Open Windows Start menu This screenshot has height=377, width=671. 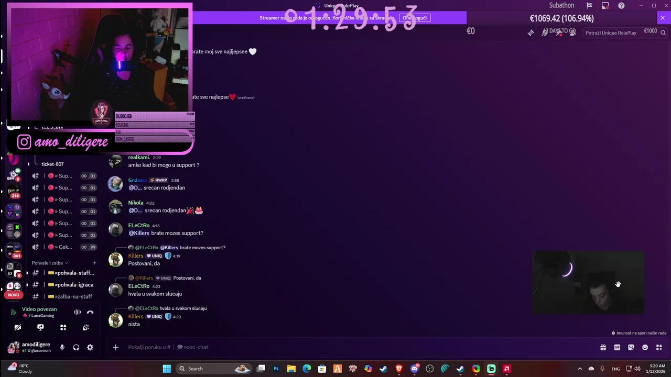[167, 369]
